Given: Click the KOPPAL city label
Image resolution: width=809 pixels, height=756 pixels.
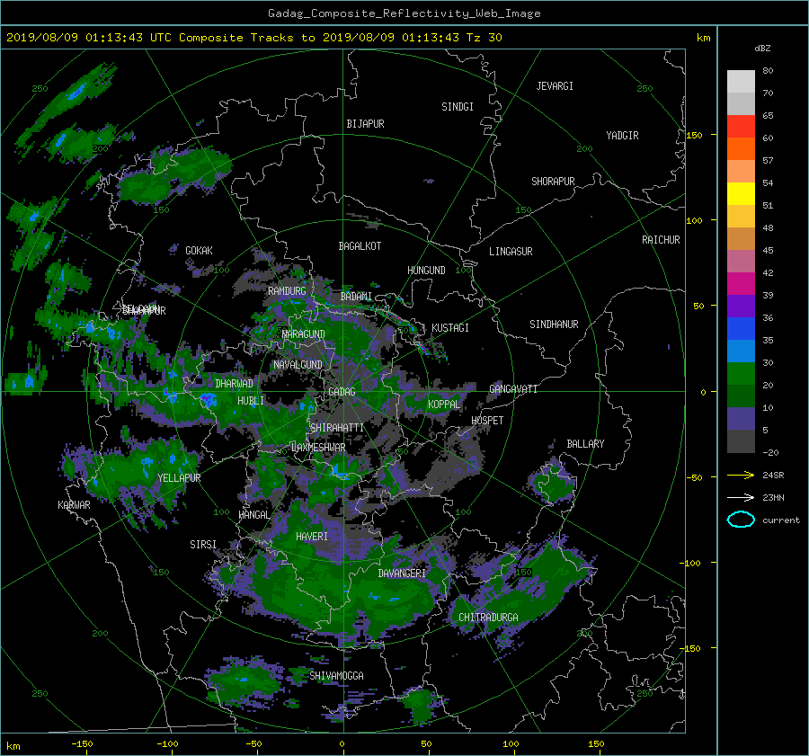Looking at the screenshot, I should tap(444, 405).
